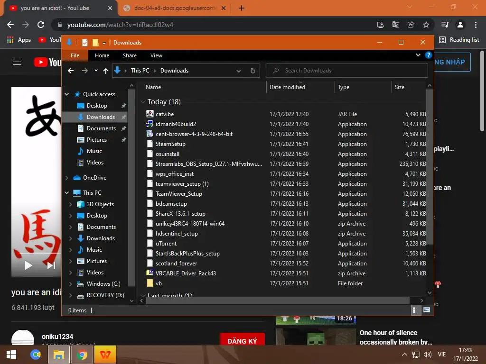Screen dimensions: 486x364
Task: Play the YouTube video
Action: (28, 265)
